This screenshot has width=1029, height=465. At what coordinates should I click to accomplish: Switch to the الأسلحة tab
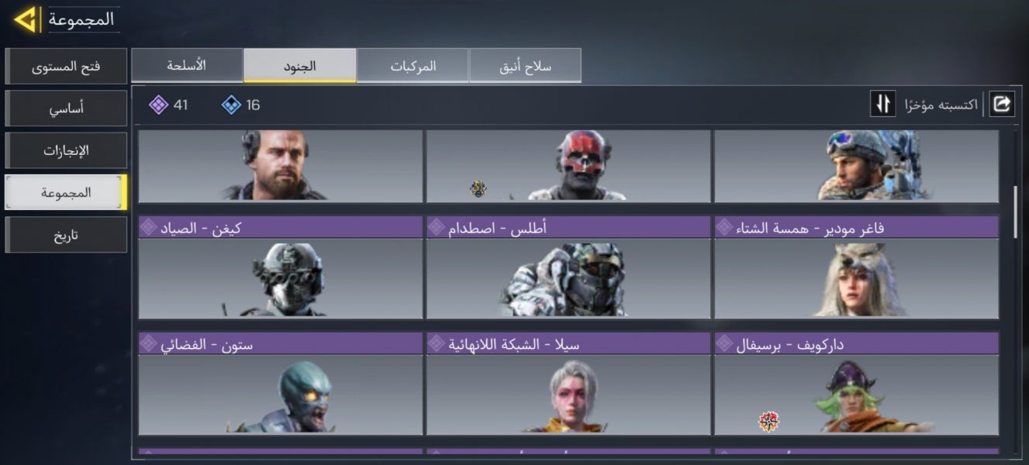pyautogui.click(x=187, y=66)
